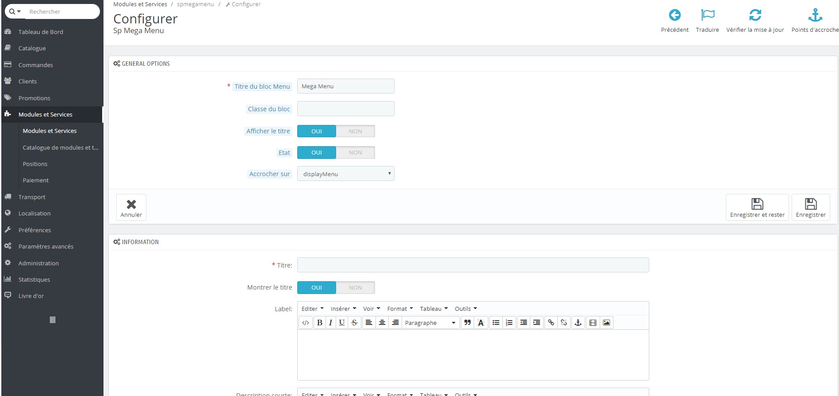Click the Classe du bloc field

tap(345, 109)
